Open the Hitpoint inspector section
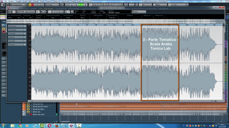229x128 pixels. pyautogui.click(x=17, y=37)
